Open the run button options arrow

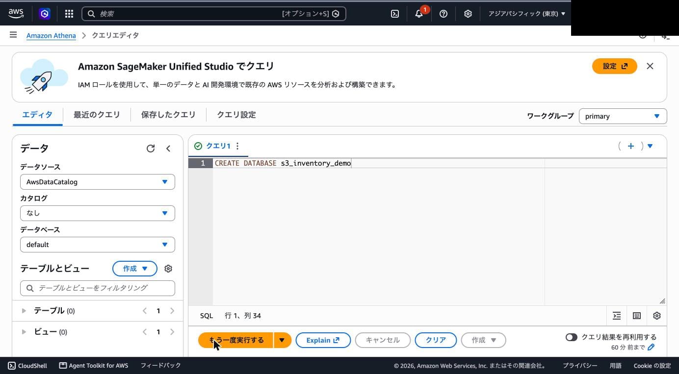tap(282, 340)
